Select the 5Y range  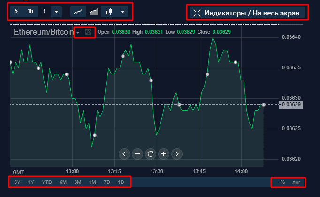pyautogui.click(x=17, y=182)
